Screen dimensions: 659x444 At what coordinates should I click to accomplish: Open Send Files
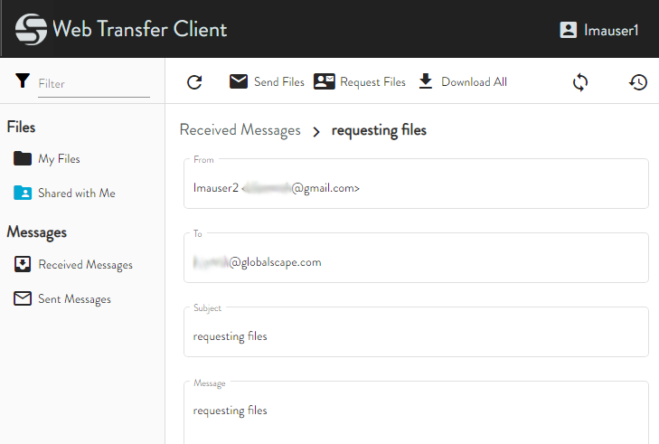tap(278, 82)
